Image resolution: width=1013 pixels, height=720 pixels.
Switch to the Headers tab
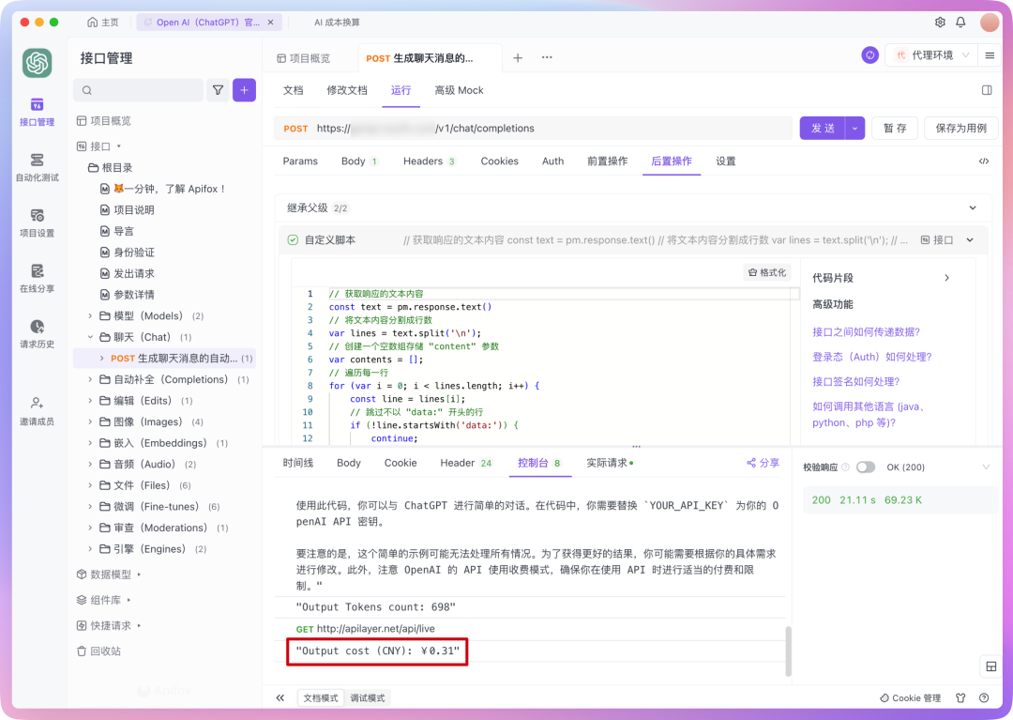(x=422, y=161)
